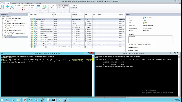Refresh the component list
Image resolution: width=182 pixels, height=102 pixels.
12,7
